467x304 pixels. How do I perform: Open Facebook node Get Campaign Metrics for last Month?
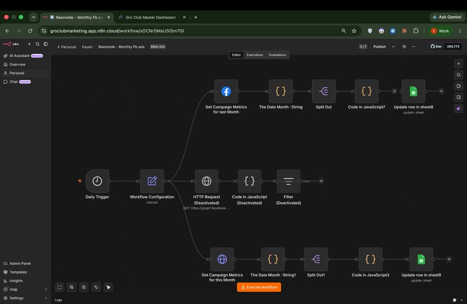coord(226,91)
